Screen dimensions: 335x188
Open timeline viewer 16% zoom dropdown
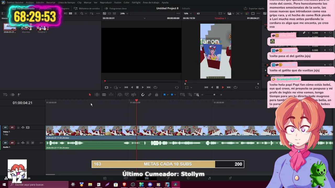click(x=188, y=14)
